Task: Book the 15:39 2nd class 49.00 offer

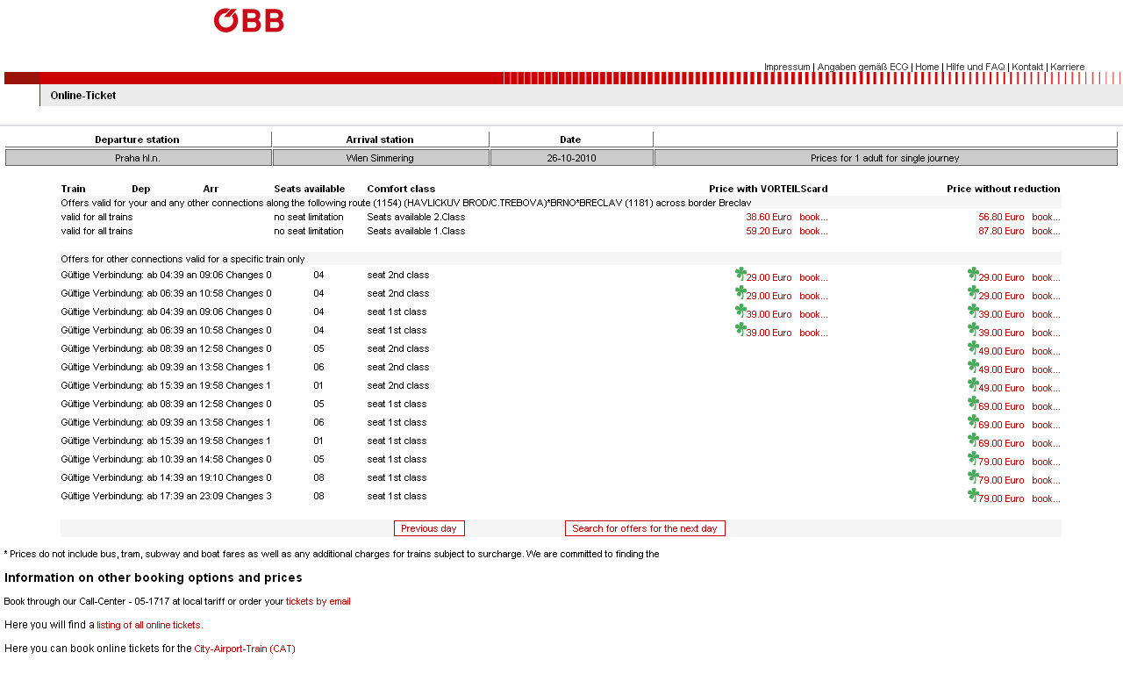Action: pos(1046,388)
